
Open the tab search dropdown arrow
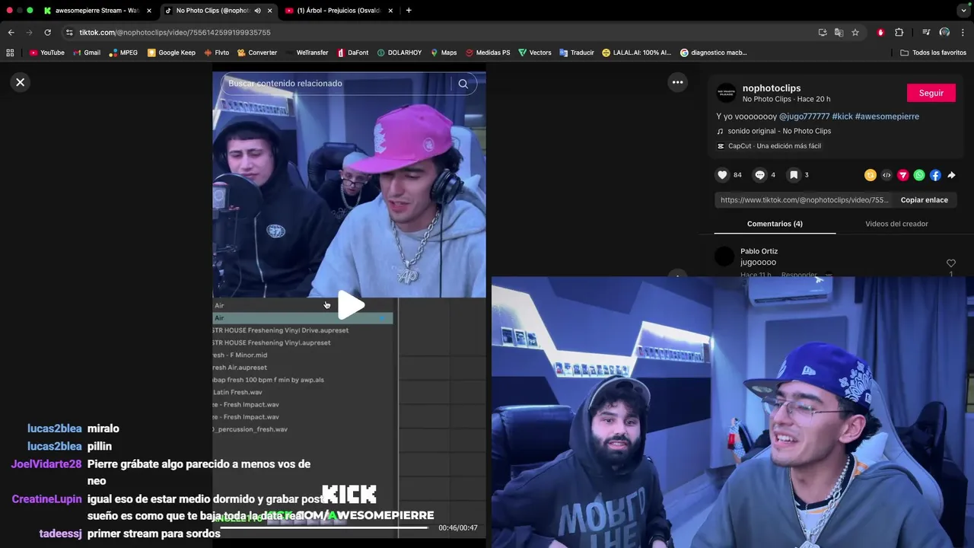pos(963,11)
